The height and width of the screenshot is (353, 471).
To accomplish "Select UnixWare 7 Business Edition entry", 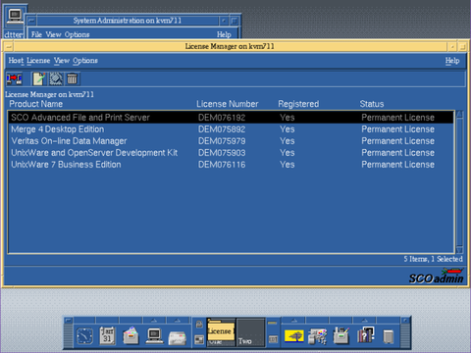I will (x=231, y=165).
